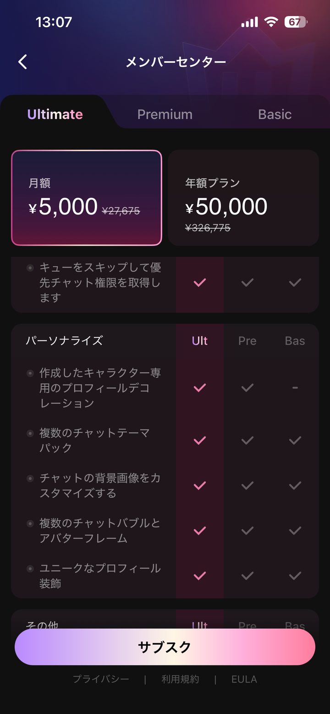This screenshot has width=330, height=714.
Task: Tap the back arrow icon
Action: click(23, 62)
